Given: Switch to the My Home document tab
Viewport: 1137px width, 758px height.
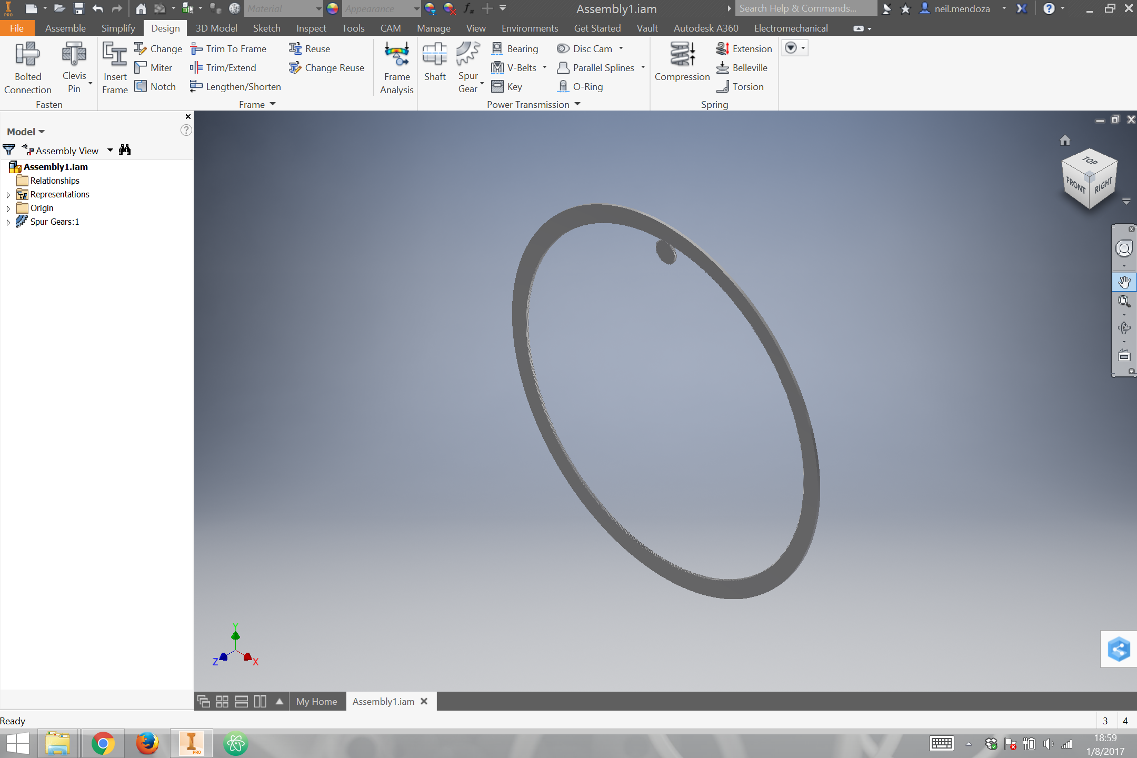Looking at the screenshot, I should [x=316, y=701].
